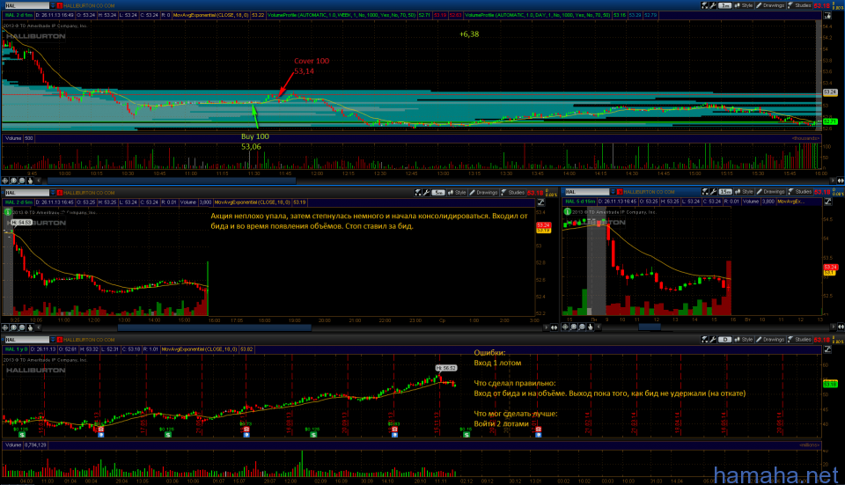Click the 'H: 56.52' high bubble on daily chart

pos(446,368)
